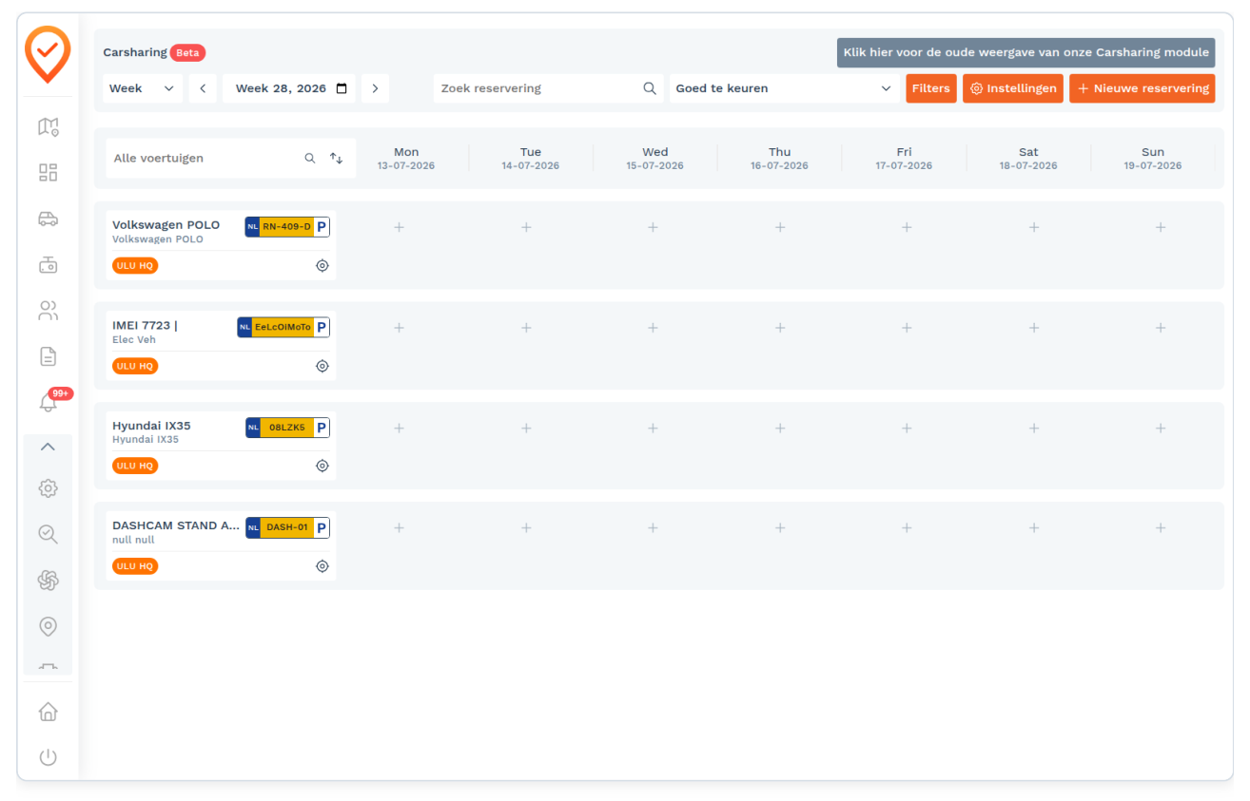
Task: Sort vehicles using the up-down arrows icon
Action: point(336,159)
